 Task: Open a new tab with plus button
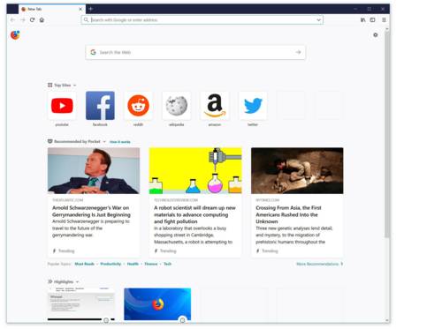point(91,9)
